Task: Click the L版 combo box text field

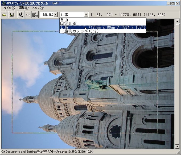Action: pos(72,15)
